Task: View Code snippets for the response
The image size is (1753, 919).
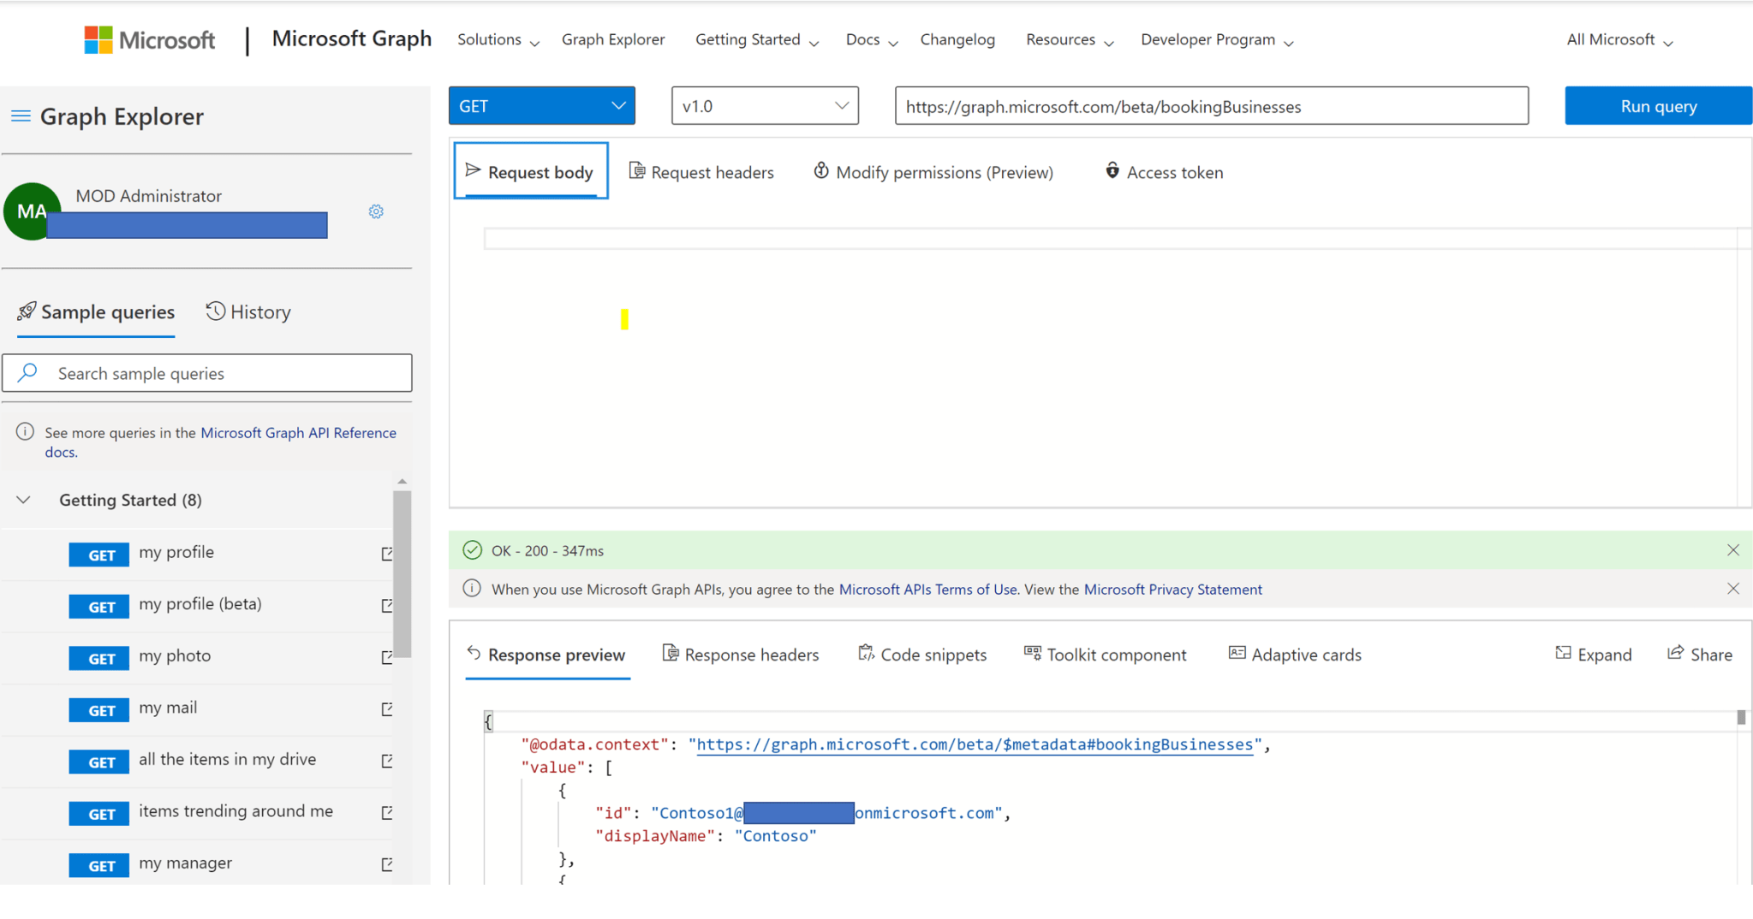Action: click(933, 655)
